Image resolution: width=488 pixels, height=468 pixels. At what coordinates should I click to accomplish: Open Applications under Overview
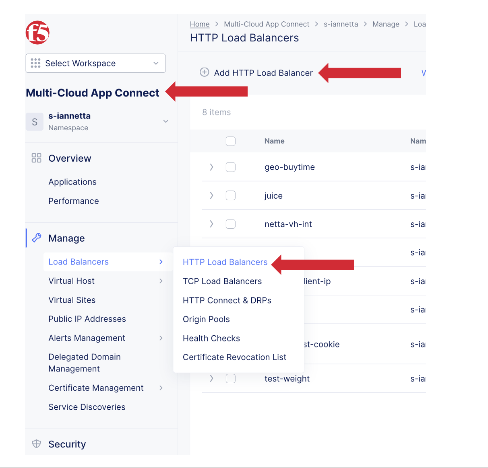point(72,182)
